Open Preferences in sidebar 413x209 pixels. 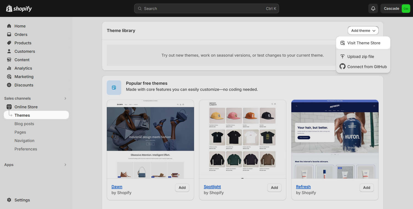[x=26, y=149]
